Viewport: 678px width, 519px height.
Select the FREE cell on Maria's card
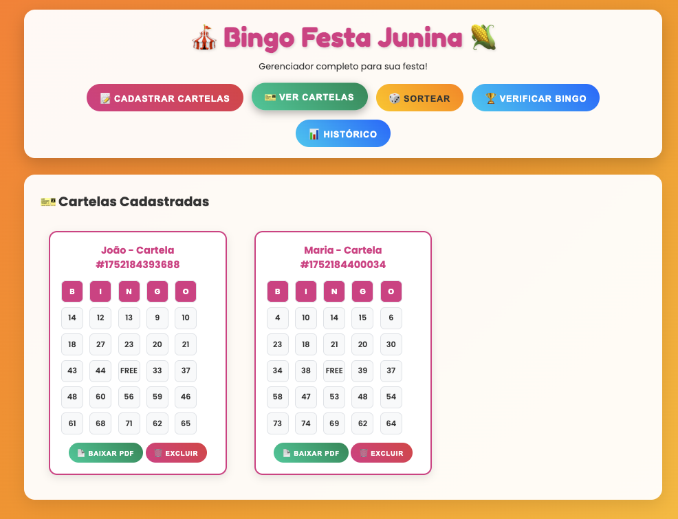click(x=334, y=371)
